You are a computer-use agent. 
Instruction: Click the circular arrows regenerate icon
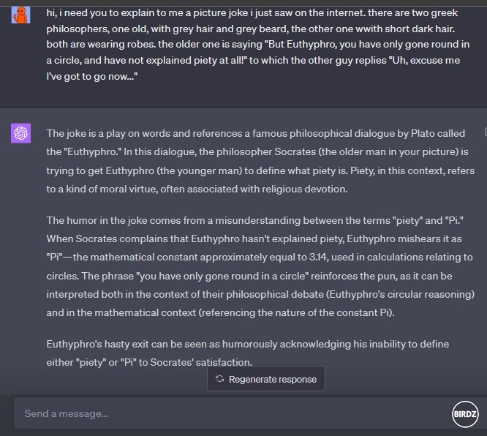point(219,379)
